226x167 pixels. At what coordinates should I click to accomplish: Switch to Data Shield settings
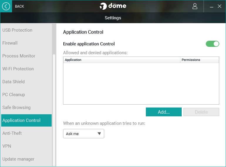point(14,82)
